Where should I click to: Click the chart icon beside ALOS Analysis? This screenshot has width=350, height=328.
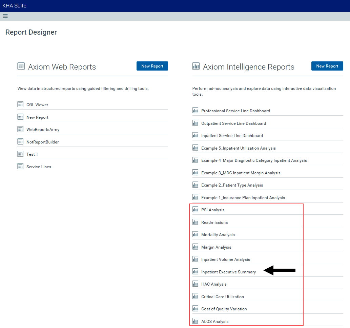[195, 321]
